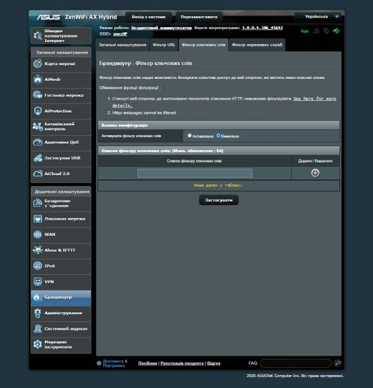The height and width of the screenshot is (388, 373).
Task: Select the Брандмауер firewall menu item
Action: click(61, 297)
